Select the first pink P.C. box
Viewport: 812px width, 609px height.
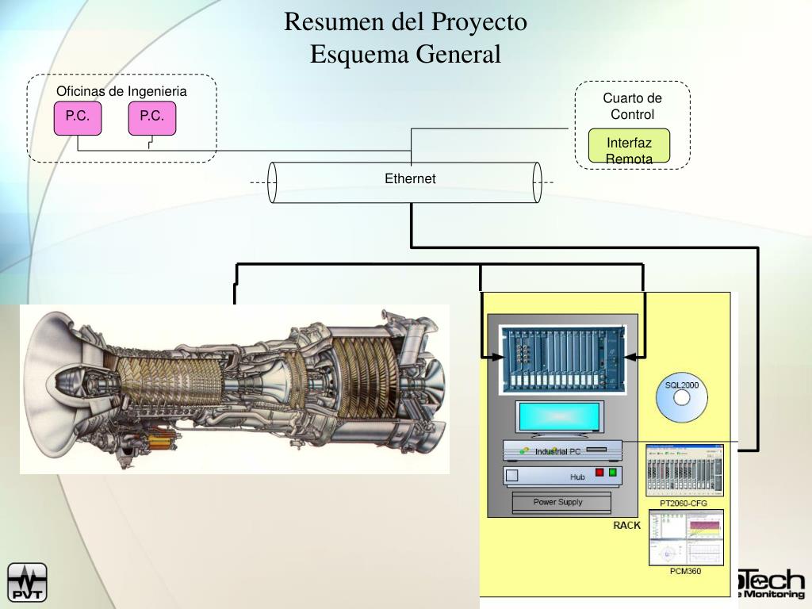coord(78,119)
